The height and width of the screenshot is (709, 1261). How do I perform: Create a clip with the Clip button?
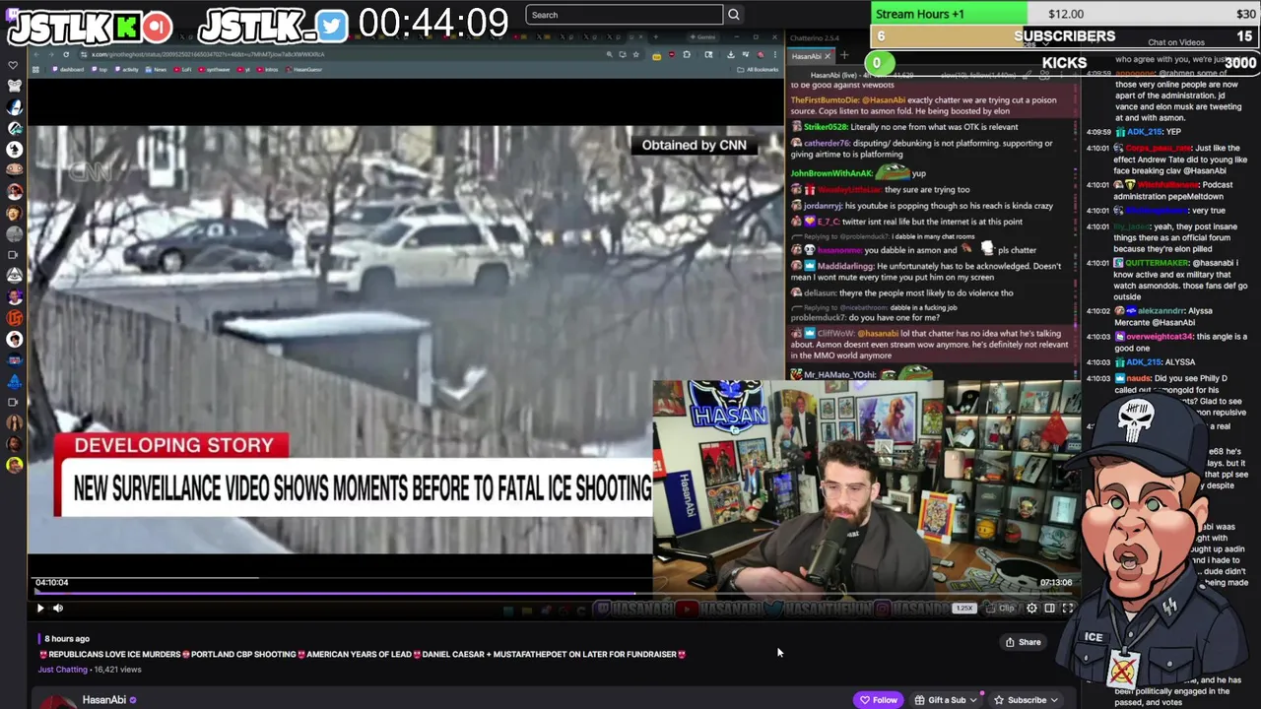click(1000, 608)
